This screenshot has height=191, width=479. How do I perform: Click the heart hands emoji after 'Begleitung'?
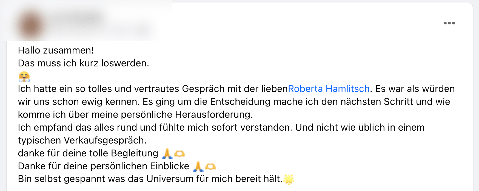tap(179, 153)
